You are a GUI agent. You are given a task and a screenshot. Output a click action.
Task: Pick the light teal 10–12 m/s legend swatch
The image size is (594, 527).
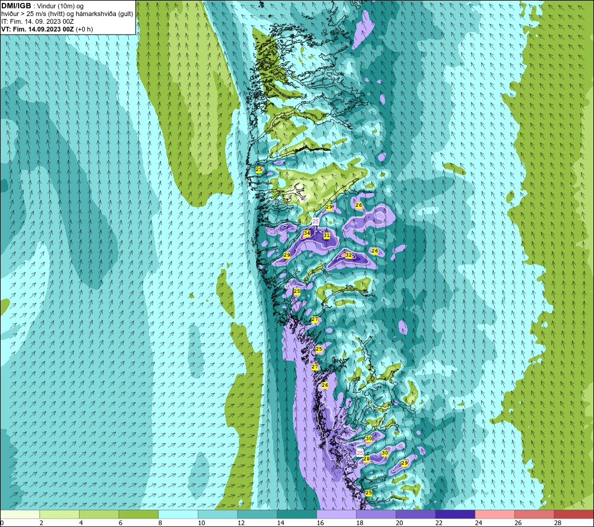pos(217,514)
